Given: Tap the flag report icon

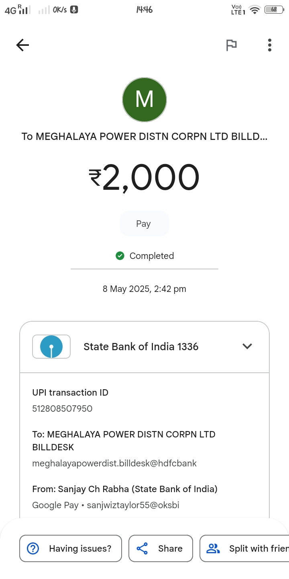Looking at the screenshot, I should click(x=231, y=45).
